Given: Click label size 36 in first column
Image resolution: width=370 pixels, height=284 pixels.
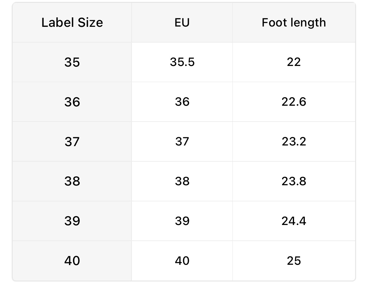Looking at the screenshot, I should point(72,102).
